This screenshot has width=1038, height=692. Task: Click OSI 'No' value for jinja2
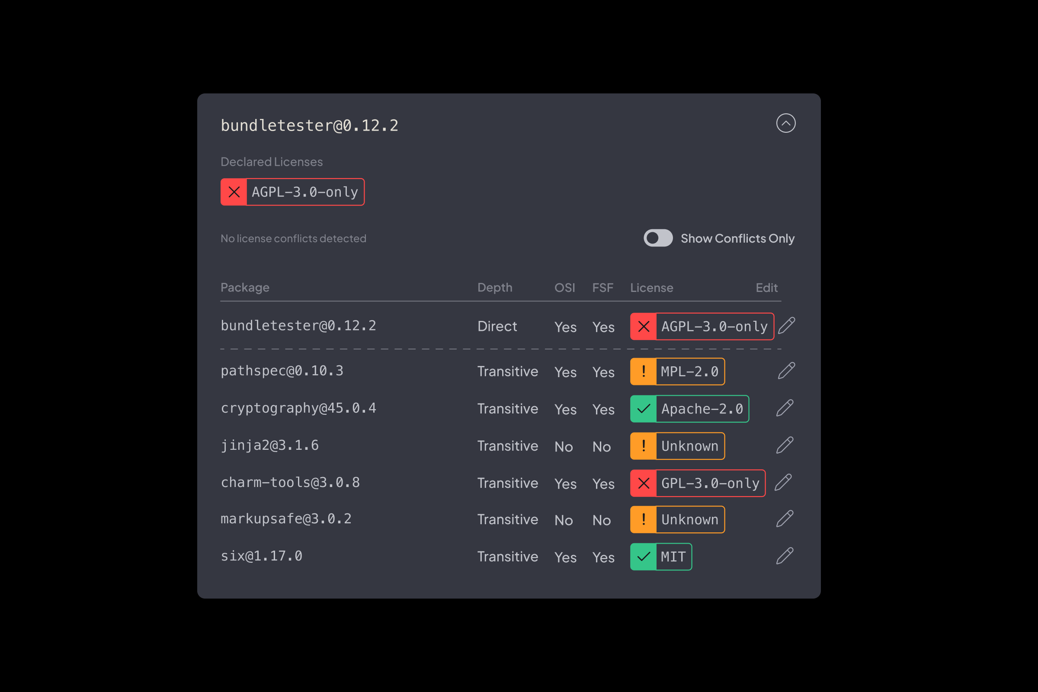(x=564, y=447)
